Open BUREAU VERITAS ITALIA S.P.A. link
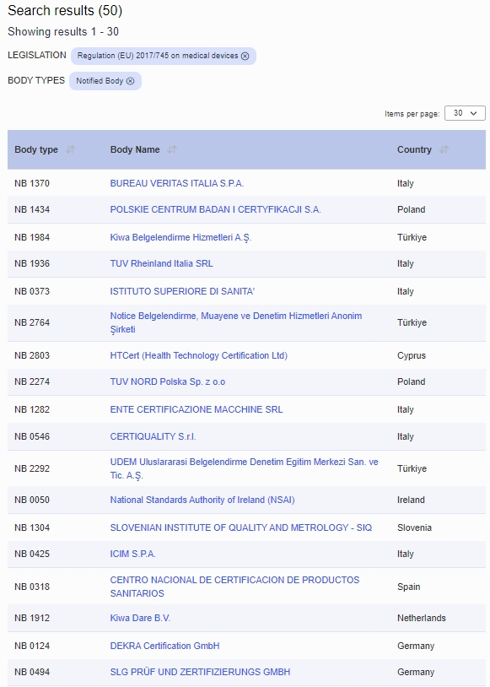Image resolution: width=490 pixels, height=687 pixels. 177,183
